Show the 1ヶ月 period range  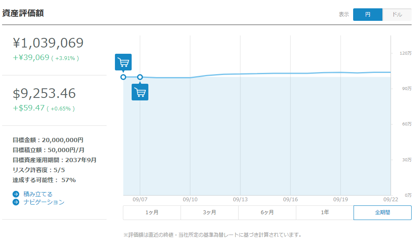(152, 212)
